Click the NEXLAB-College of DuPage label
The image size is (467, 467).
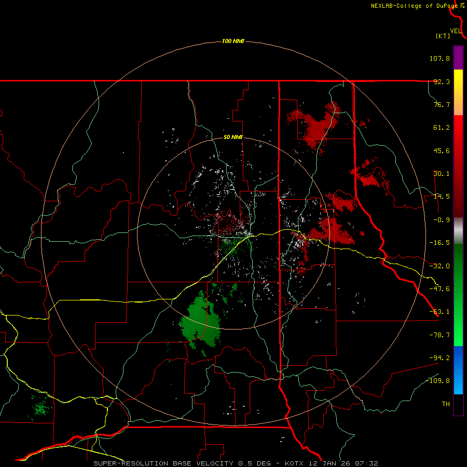point(414,6)
